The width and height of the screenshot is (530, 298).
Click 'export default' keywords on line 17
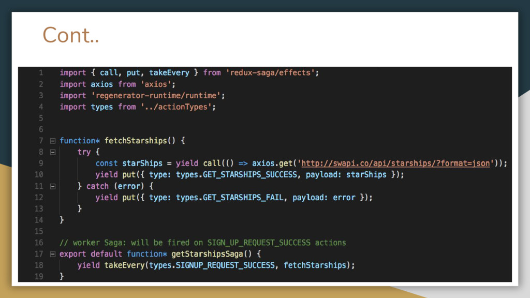(91, 254)
